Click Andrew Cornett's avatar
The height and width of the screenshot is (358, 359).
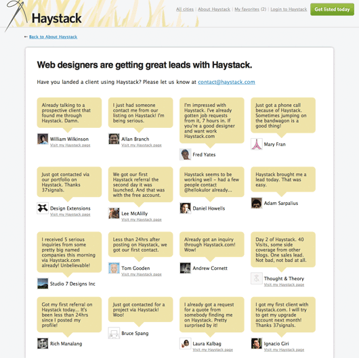point(185,268)
